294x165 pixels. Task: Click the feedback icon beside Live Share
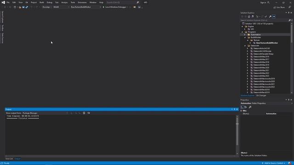289,7
